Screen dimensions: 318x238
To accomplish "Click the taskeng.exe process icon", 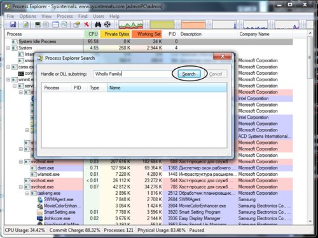I will pyautogui.click(x=34, y=194).
